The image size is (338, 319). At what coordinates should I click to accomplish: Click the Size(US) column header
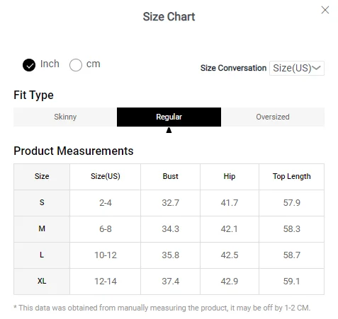(x=106, y=177)
